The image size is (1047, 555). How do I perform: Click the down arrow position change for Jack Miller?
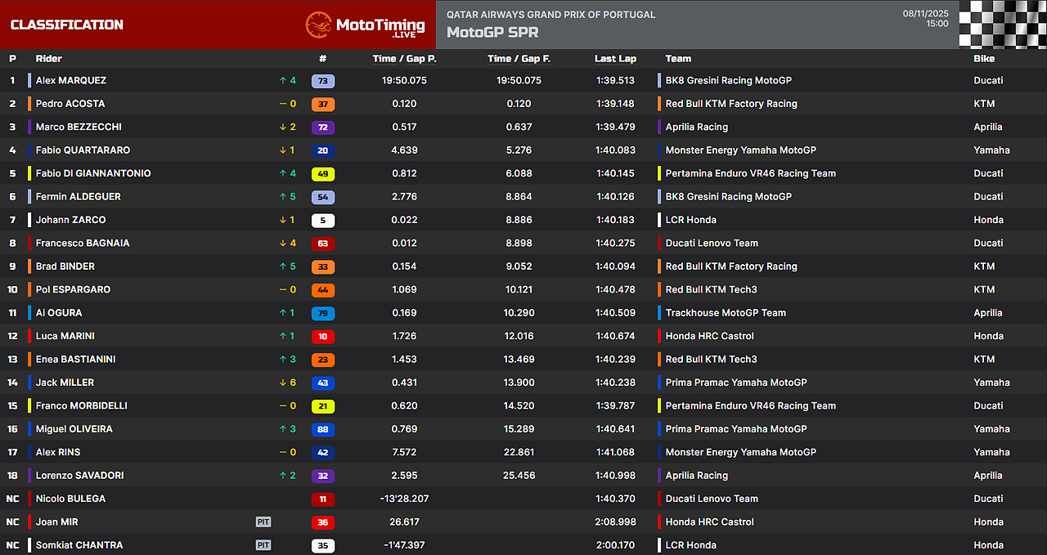coord(282,383)
